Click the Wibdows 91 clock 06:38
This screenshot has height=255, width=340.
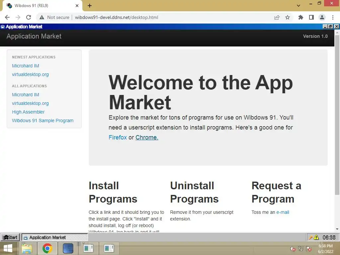coord(329,237)
